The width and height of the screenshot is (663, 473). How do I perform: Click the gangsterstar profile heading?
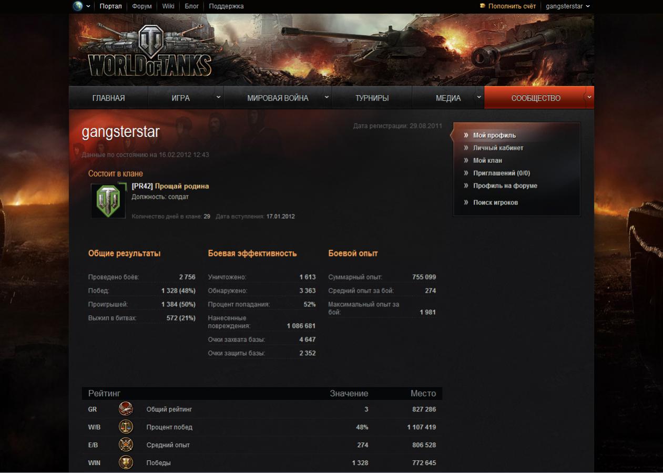click(x=120, y=132)
